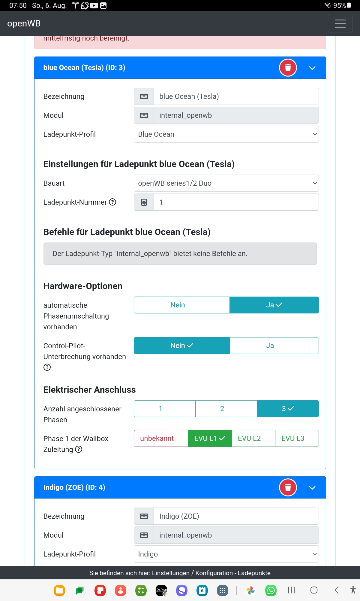Open the calculator app in taskbar
The width and height of the screenshot is (360, 601).
(141, 590)
